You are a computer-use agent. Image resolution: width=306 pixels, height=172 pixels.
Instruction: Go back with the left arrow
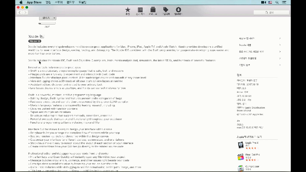pyautogui.click(x=19, y=13)
